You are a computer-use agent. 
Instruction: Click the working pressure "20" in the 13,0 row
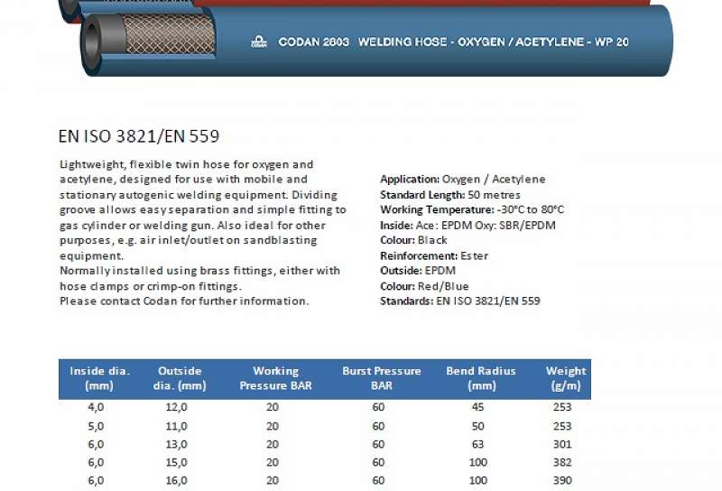(273, 444)
